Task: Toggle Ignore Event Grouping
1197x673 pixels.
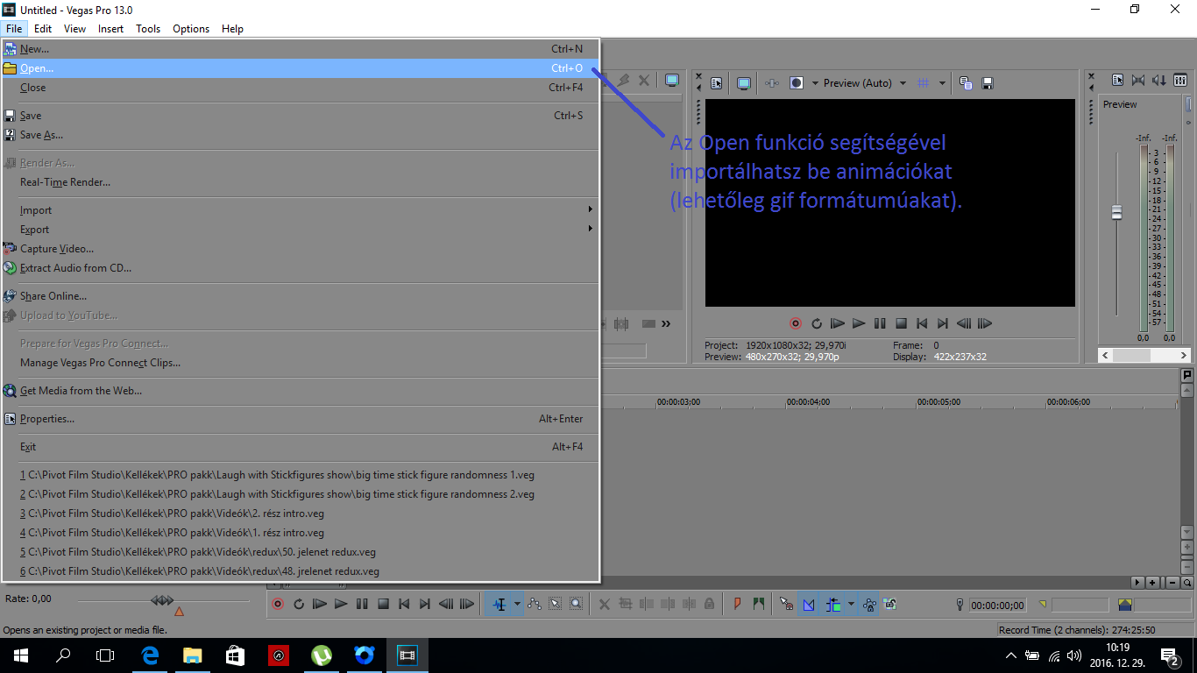Action: pyautogui.click(x=890, y=604)
